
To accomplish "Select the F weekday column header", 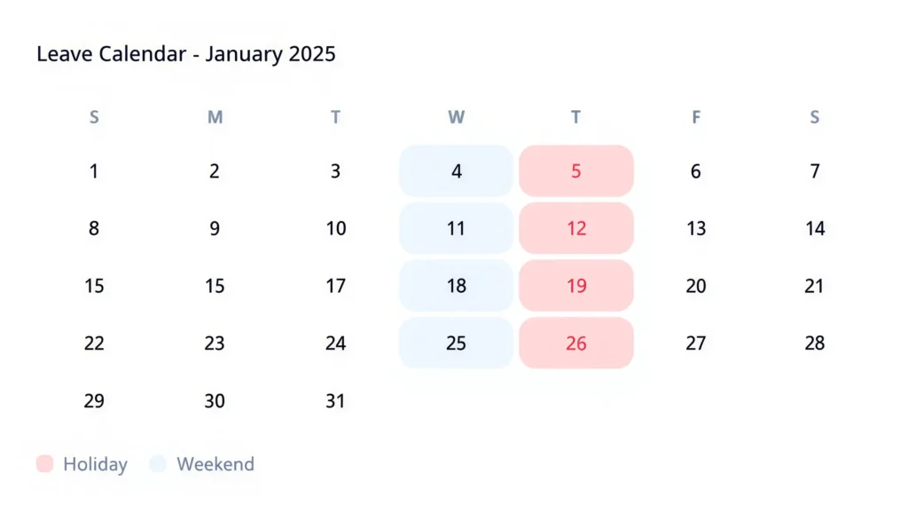I will [x=696, y=117].
